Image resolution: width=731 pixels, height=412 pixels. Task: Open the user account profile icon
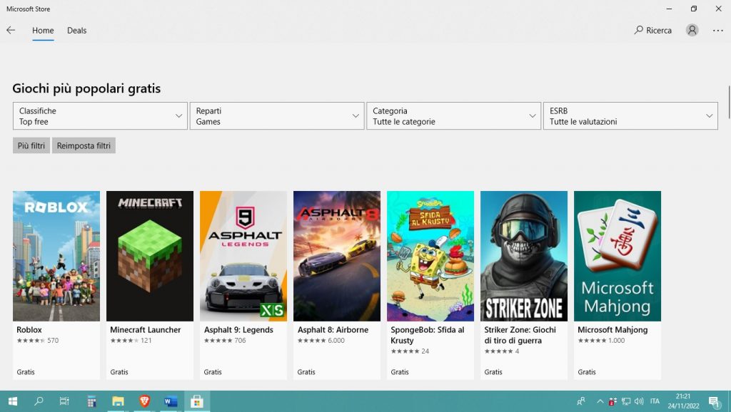click(691, 30)
